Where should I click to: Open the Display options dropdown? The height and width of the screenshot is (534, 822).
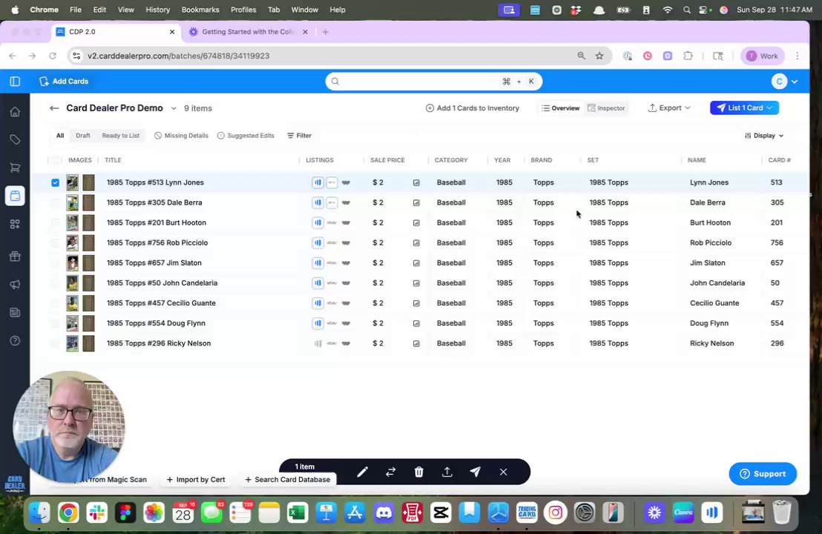[x=764, y=136]
